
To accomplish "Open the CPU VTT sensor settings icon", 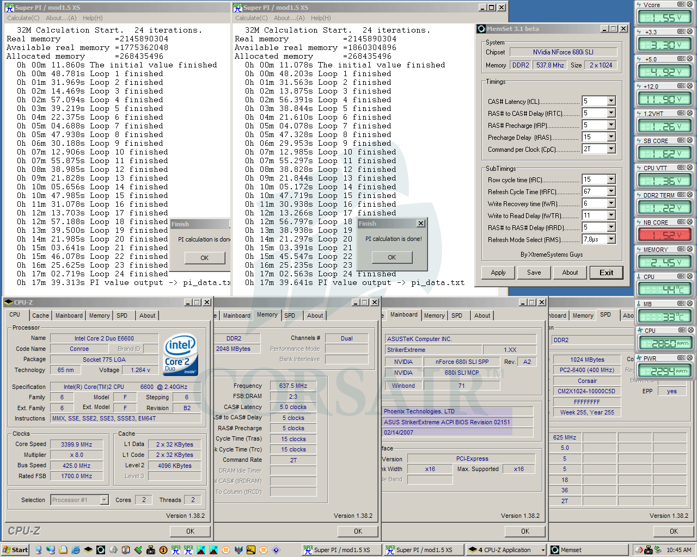I will [681, 168].
